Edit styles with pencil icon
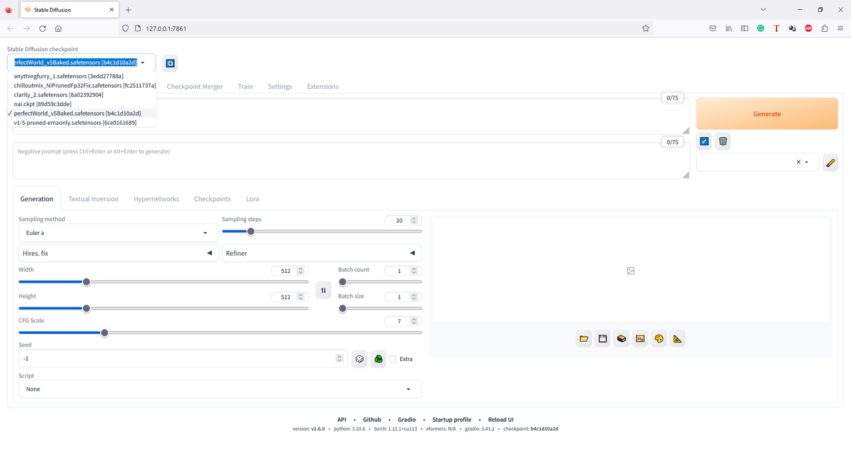The width and height of the screenshot is (851, 460). (830, 163)
